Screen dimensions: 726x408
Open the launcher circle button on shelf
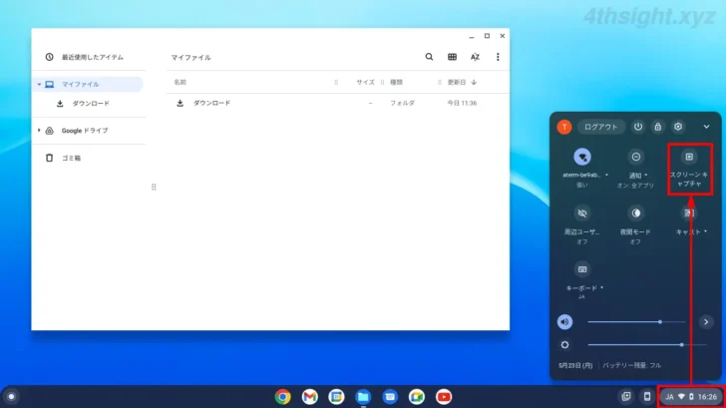(12, 397)
